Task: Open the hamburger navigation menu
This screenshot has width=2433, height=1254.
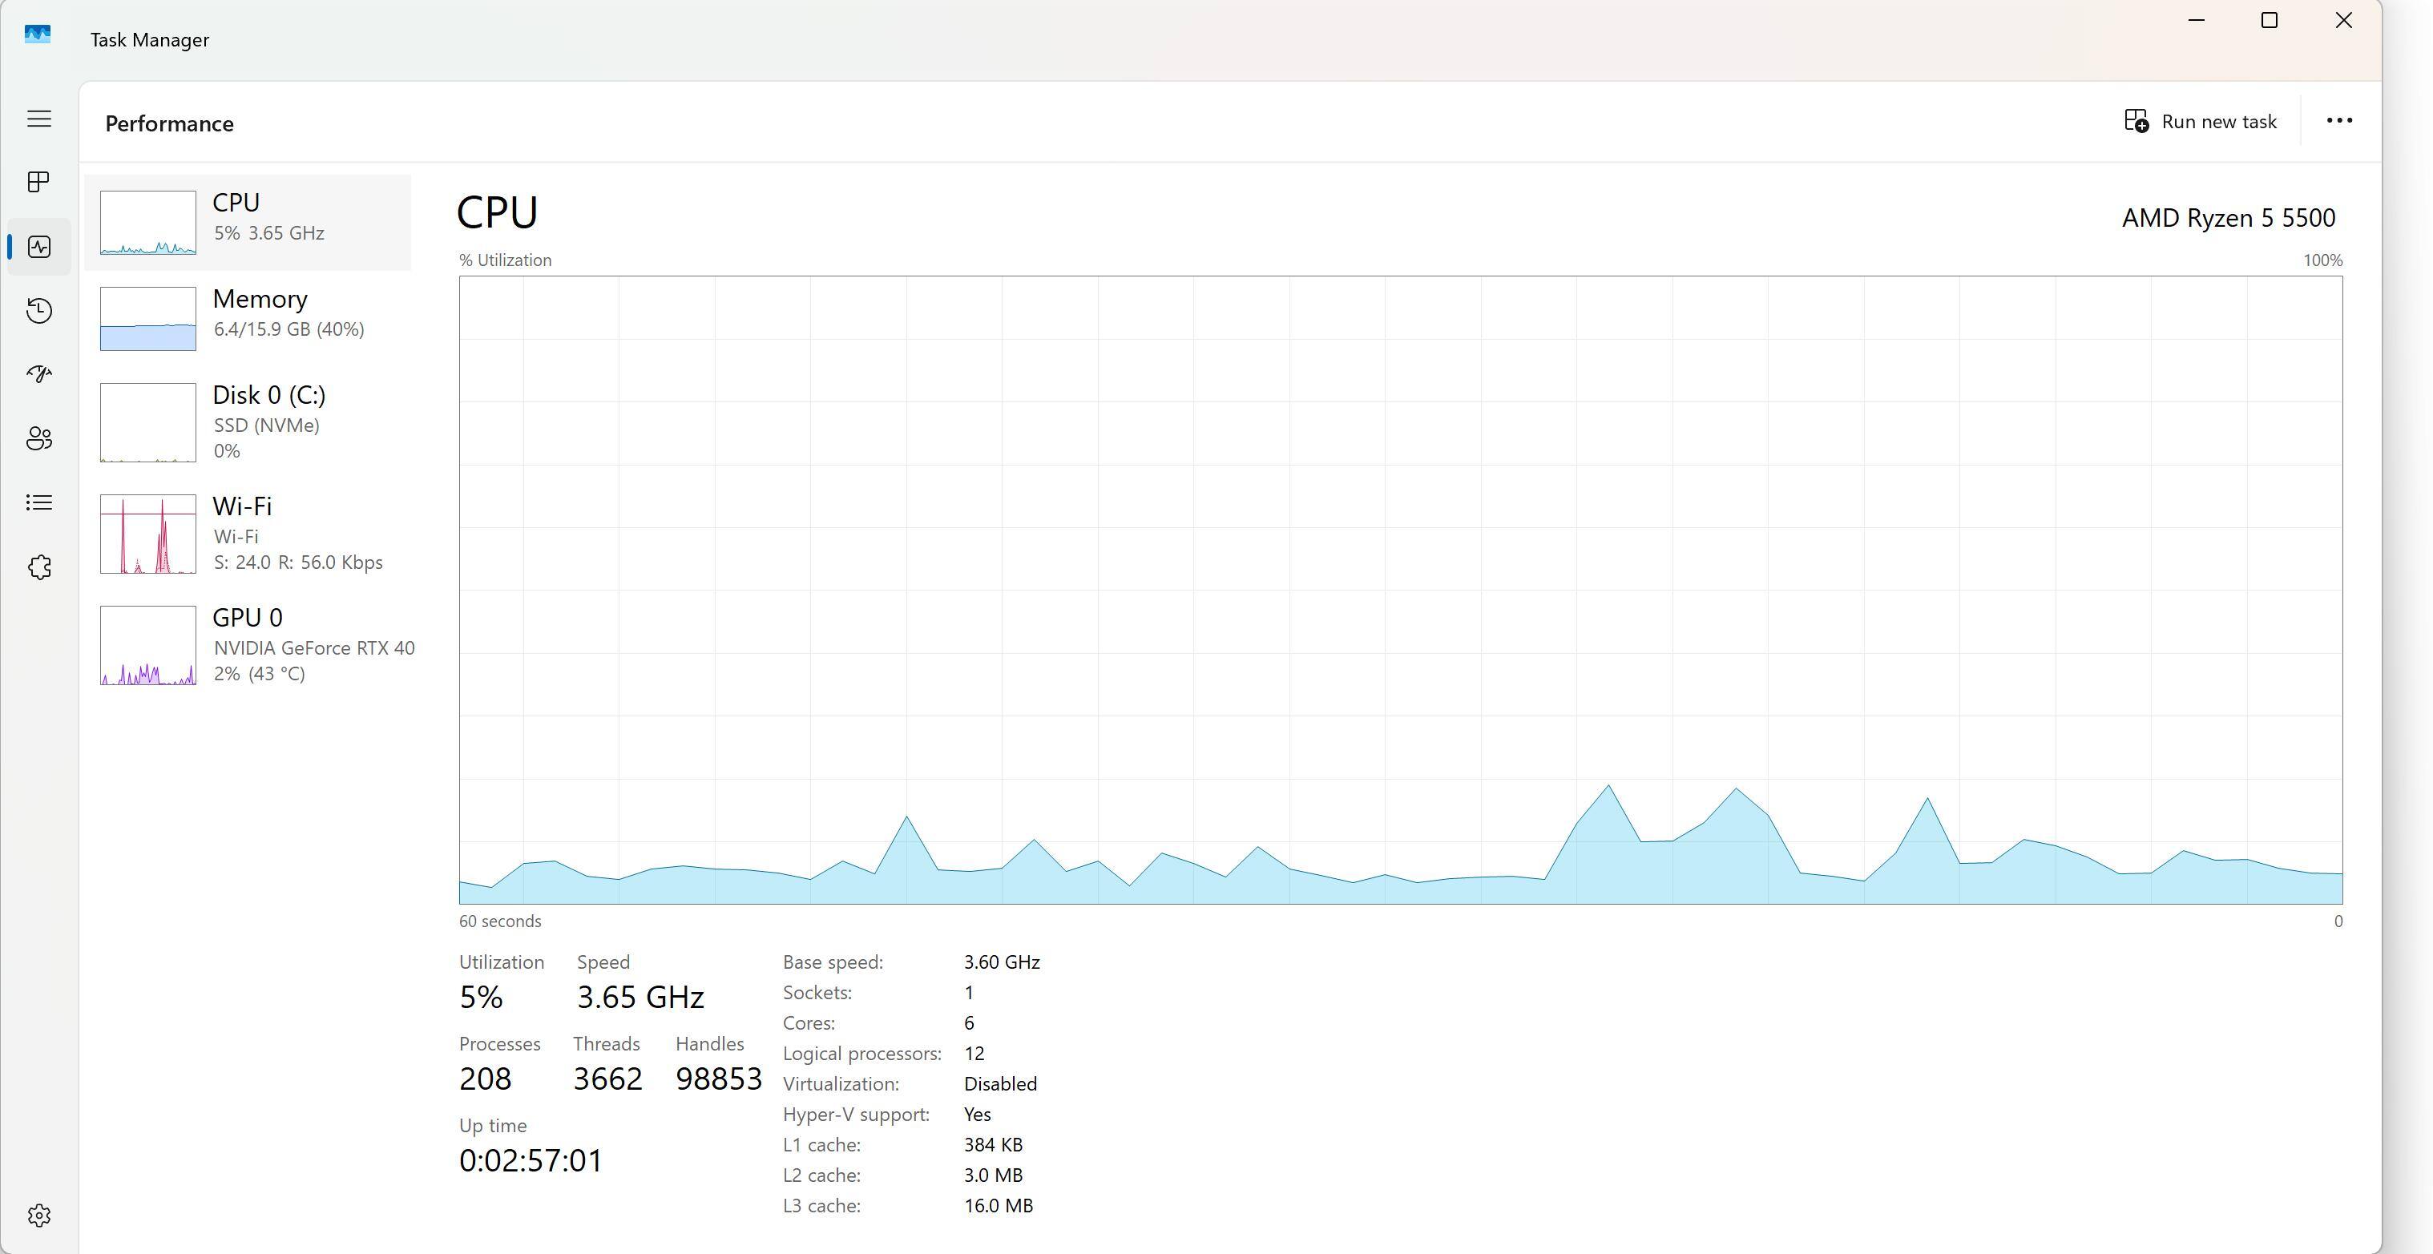Action: click(x=38, y=119)
